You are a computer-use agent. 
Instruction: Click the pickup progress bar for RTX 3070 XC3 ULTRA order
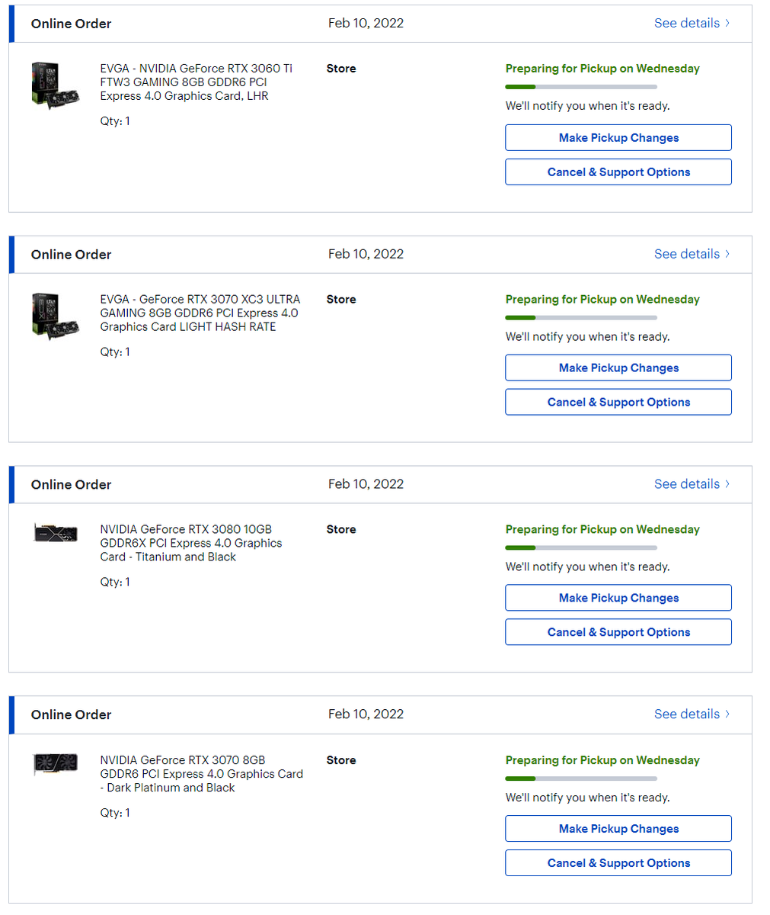(x=581, y=317)
